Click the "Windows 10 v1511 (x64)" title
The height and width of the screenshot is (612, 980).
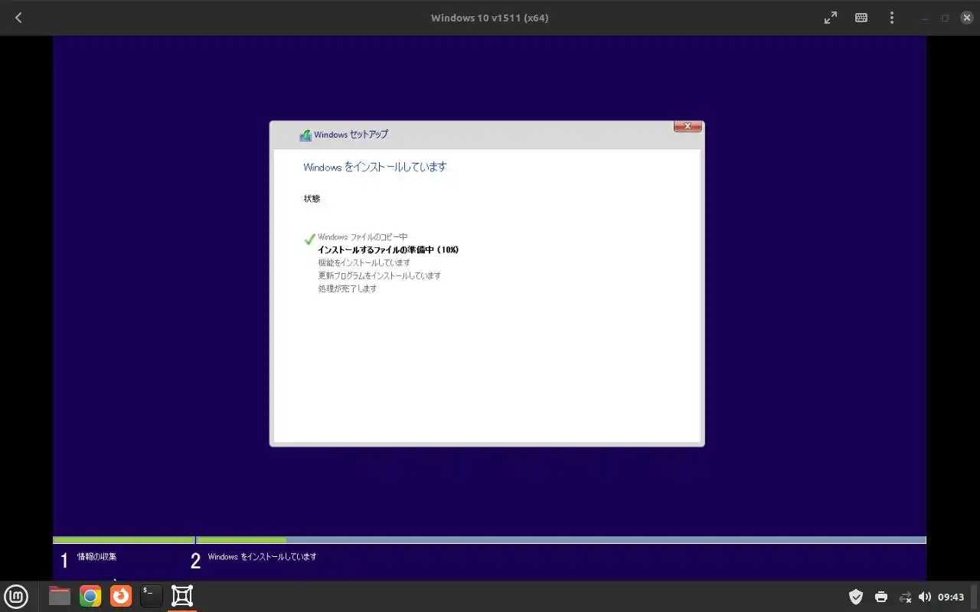(x=489, y=18)
